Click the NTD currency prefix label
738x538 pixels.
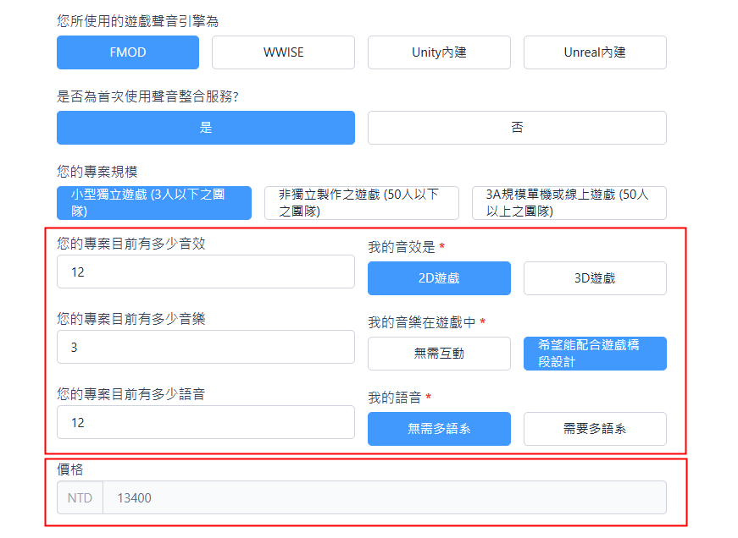[x=80, y=498]
